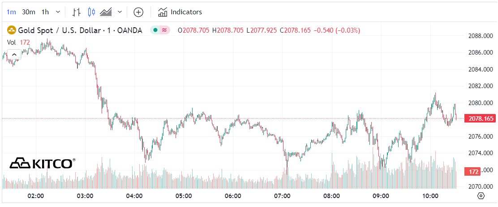Switch to the Area chart style
This screenshot has height=207, width=498.
pos(106,12)
